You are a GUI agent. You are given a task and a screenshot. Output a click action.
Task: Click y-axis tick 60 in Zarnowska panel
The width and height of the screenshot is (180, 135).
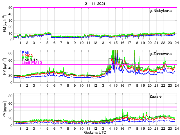(x=10, y=60)
